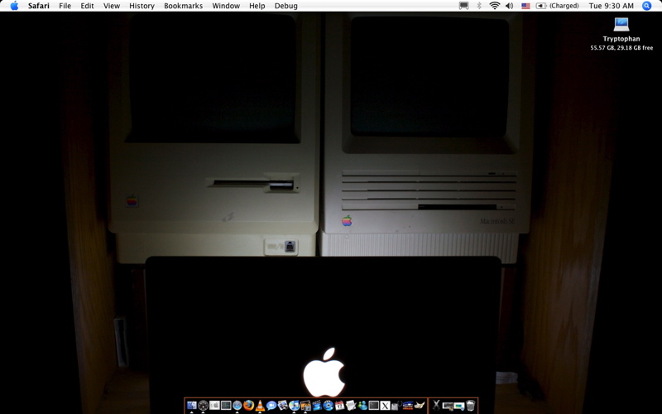This screenshot has height=414, width=662.
Task: Open the Edit menu
Action: click(x=87, y=6)
